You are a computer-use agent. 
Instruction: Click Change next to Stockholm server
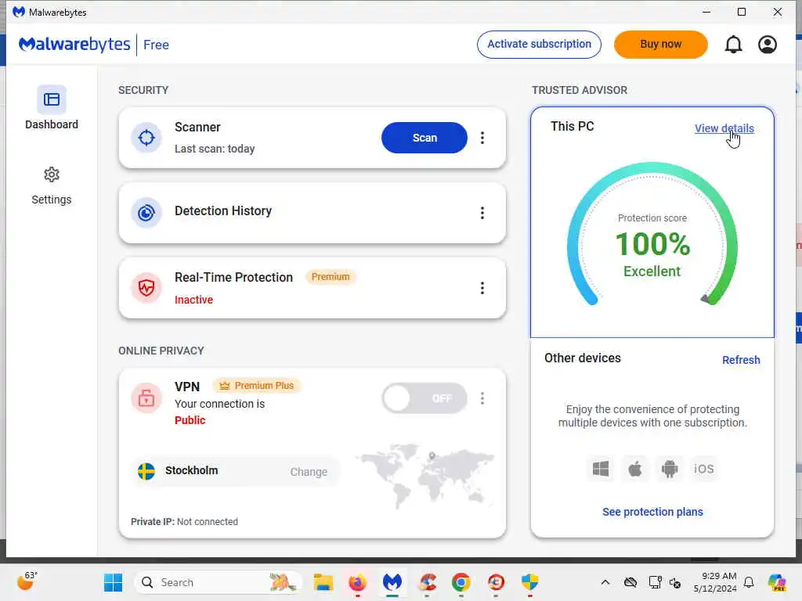(309, 472)
